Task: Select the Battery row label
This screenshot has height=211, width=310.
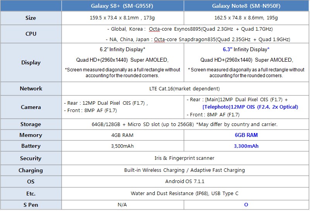Action: (31, 146)
